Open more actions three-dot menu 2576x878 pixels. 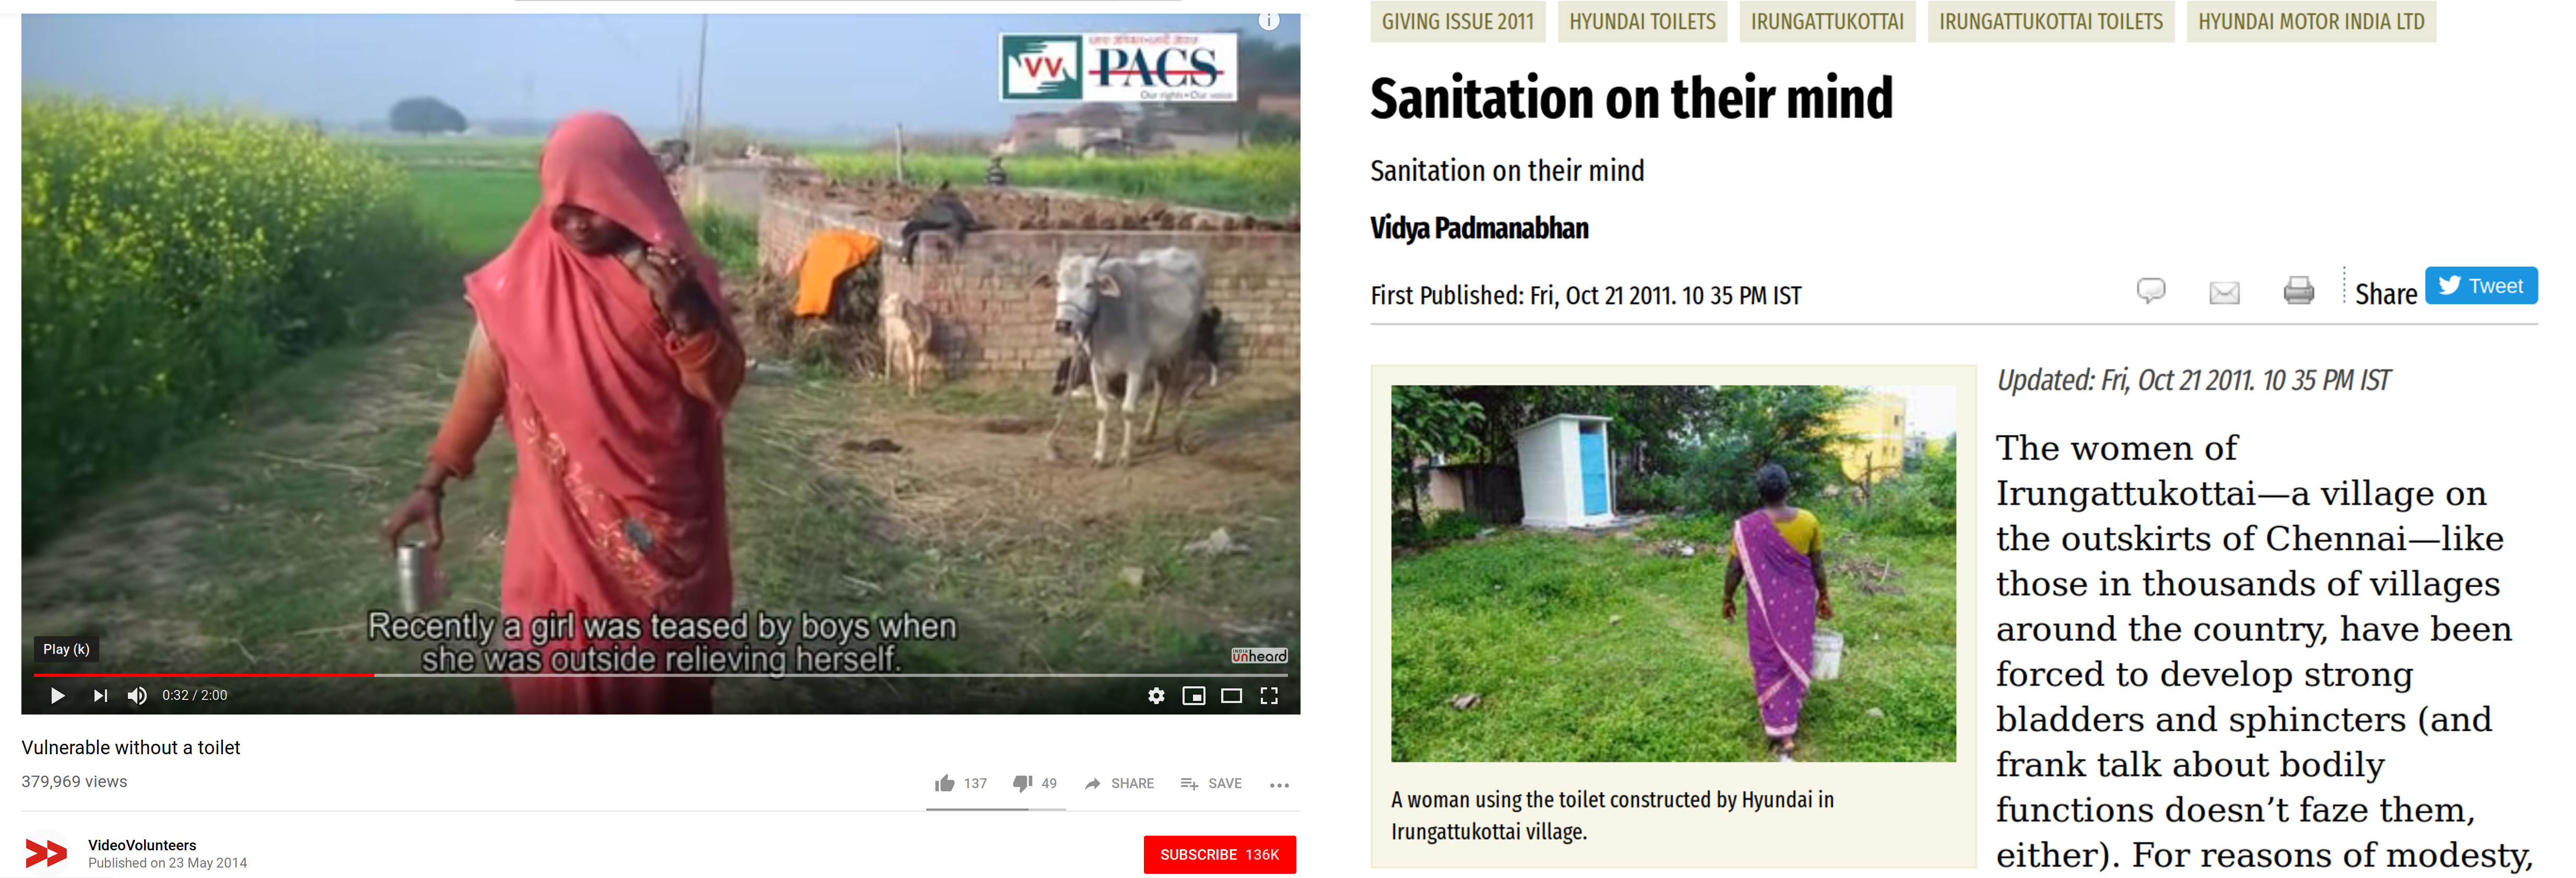(1279, 785)
